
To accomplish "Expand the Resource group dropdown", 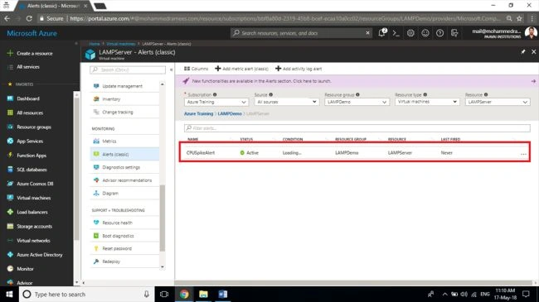I will point(357,102).
